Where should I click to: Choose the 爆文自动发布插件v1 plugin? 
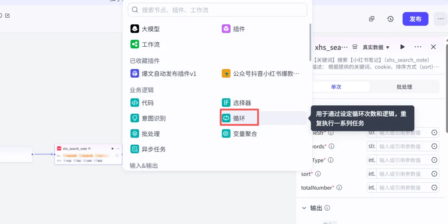163,74
